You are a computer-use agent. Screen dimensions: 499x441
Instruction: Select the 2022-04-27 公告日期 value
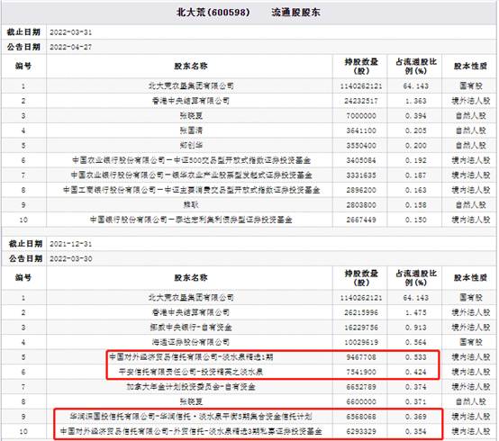pos(70,47)
